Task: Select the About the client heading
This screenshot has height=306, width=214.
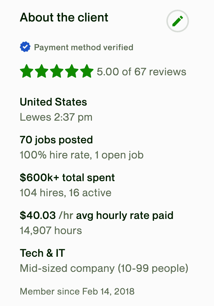Action: [64, 17]
